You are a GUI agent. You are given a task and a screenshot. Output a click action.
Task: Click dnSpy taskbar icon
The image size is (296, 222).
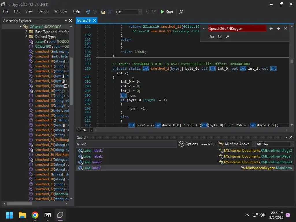tap(60, 215)
